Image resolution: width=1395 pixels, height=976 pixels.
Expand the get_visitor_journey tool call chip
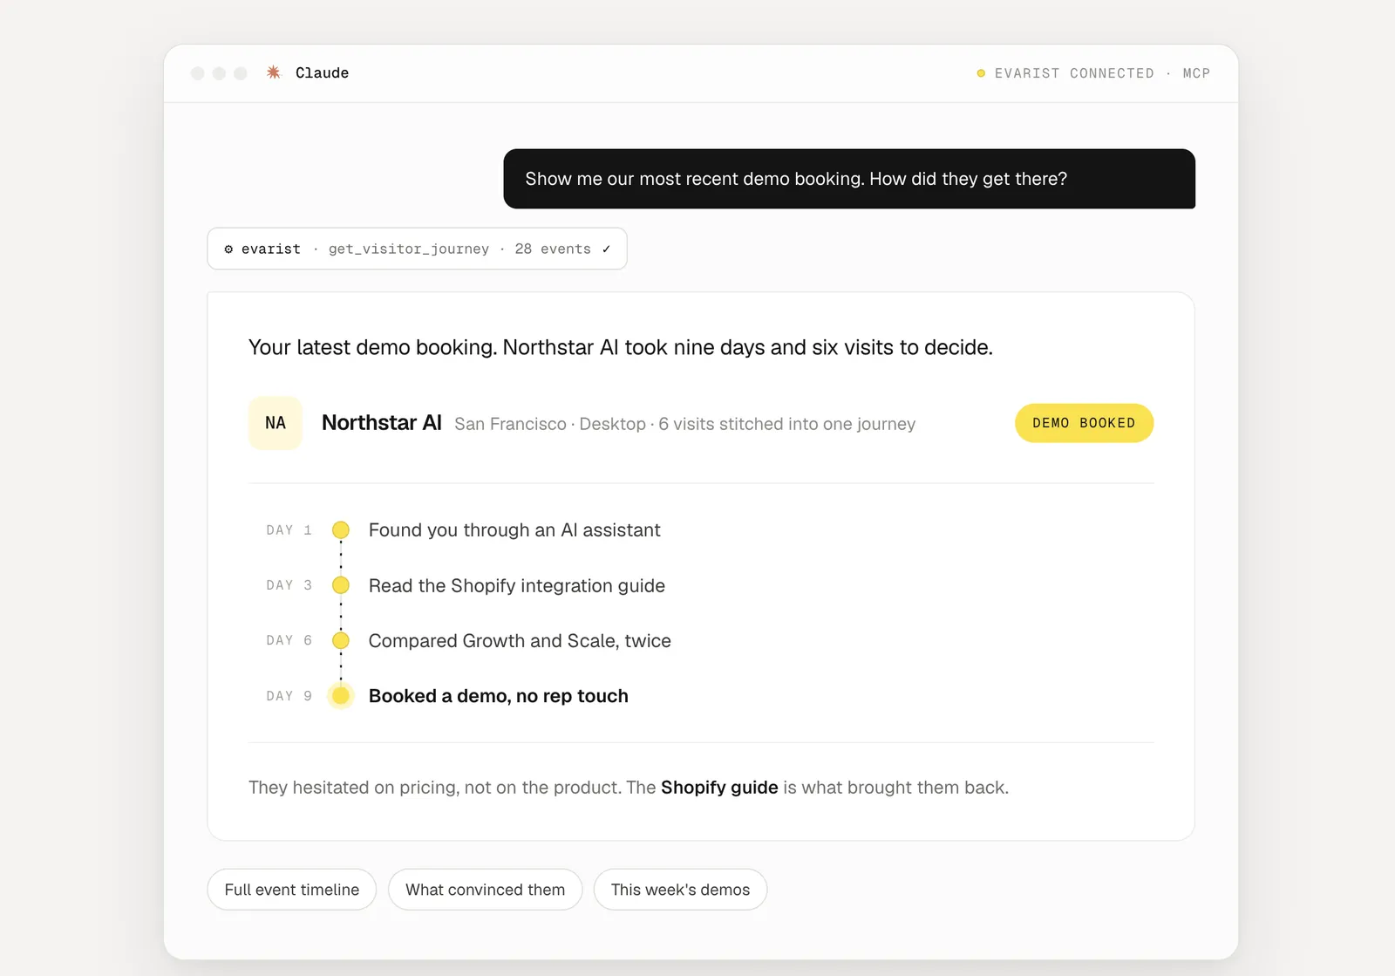point(417,249)
